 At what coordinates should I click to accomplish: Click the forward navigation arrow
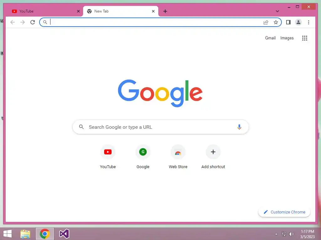tap(23, 22)
